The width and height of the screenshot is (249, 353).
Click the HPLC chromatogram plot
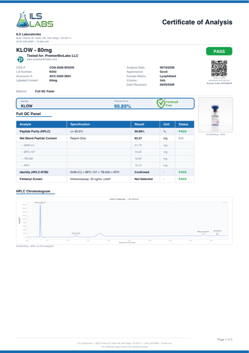click(x=124, y=220)
